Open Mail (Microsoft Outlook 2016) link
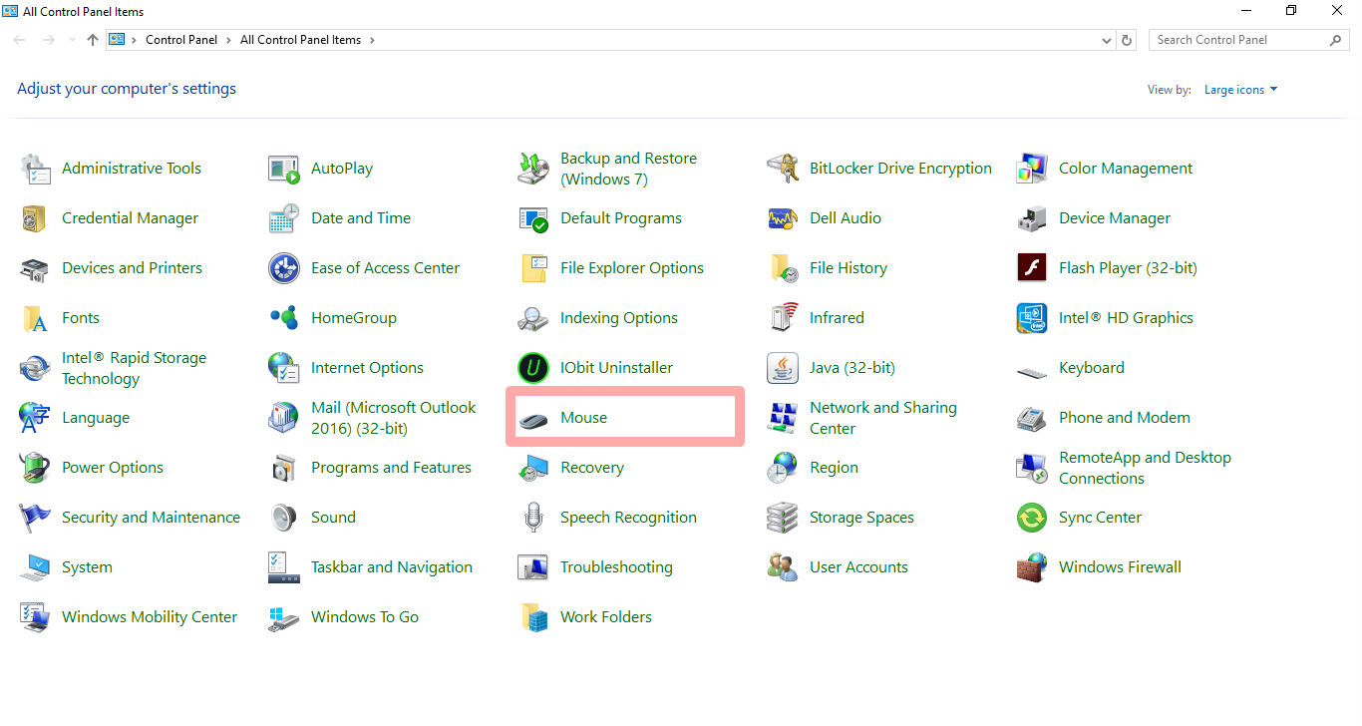 coord(394,418)
